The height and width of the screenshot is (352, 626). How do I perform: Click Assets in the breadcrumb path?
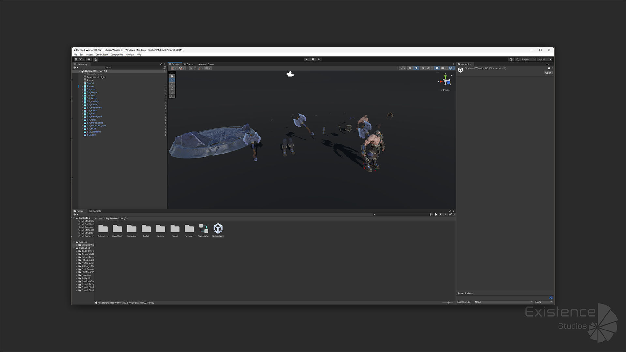(x=98, y=218)
